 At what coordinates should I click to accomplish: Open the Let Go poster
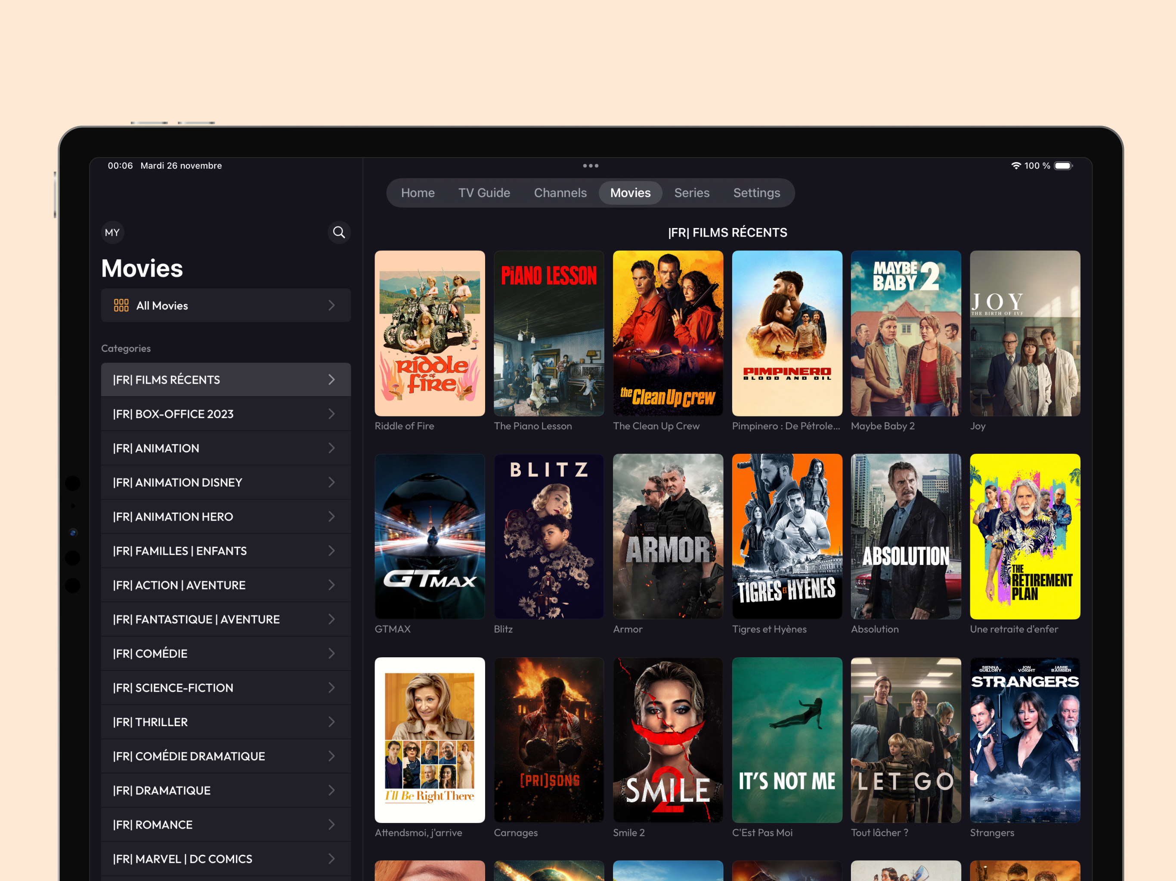906,740
